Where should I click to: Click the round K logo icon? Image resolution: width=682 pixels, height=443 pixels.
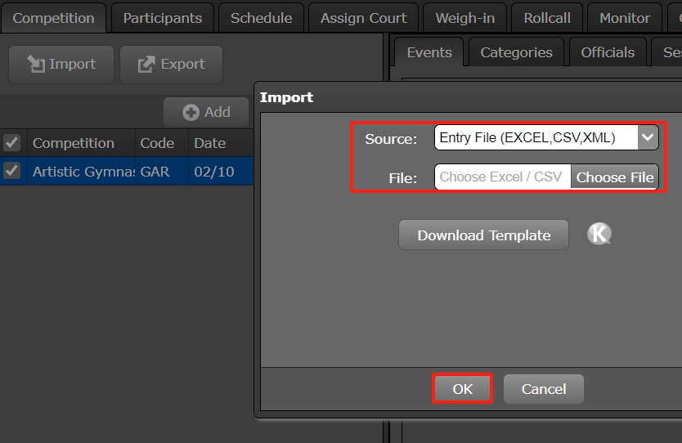[599, 235]
